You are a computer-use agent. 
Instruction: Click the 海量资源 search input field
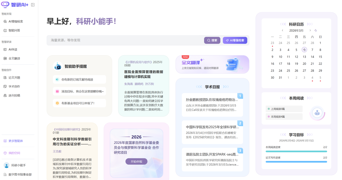122,40
